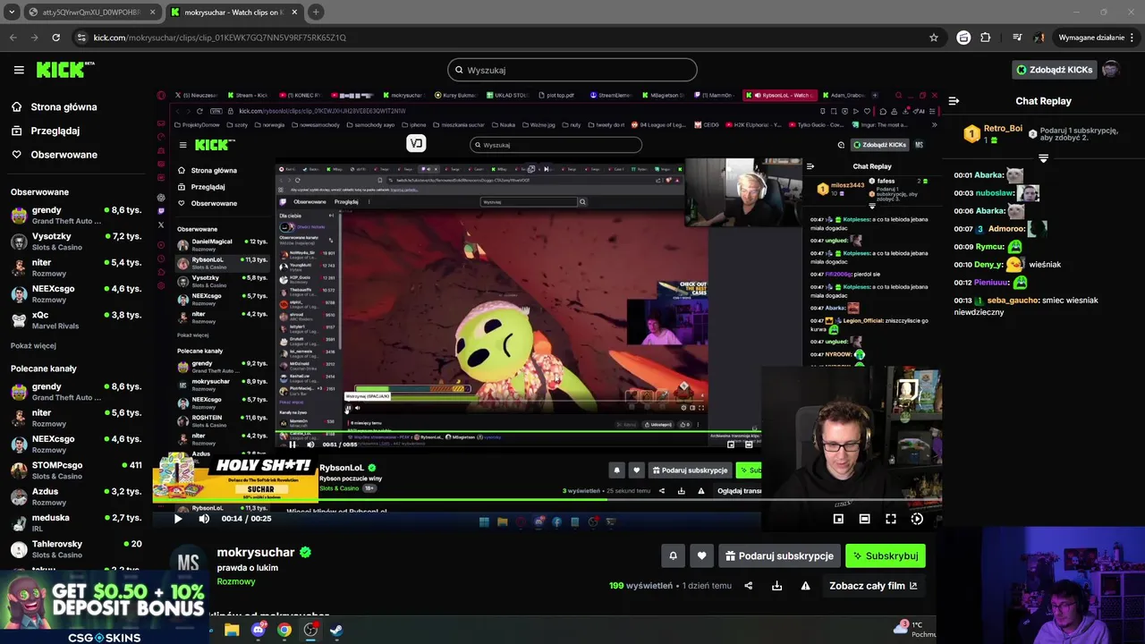Toggle mokrysuchar notification bell

tap(674, 556)
